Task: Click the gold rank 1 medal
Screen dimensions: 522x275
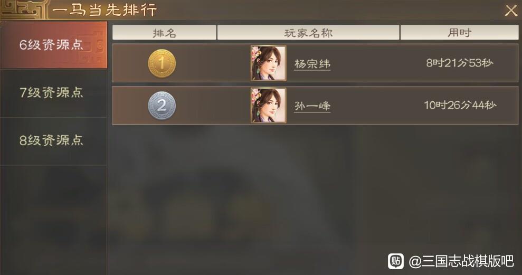Action: click(162, 63)
